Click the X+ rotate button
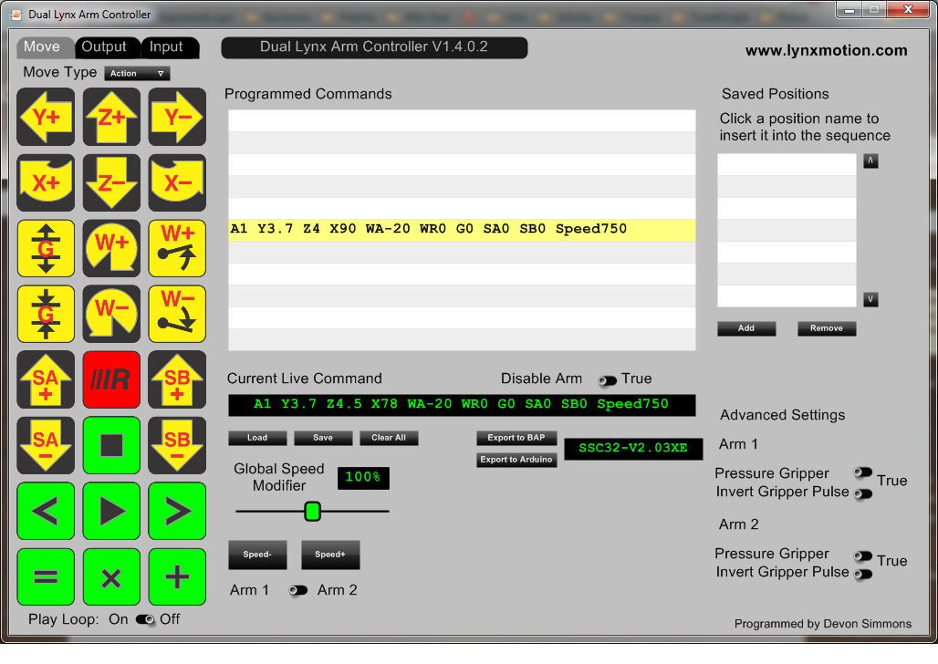 tap(46, 182)
